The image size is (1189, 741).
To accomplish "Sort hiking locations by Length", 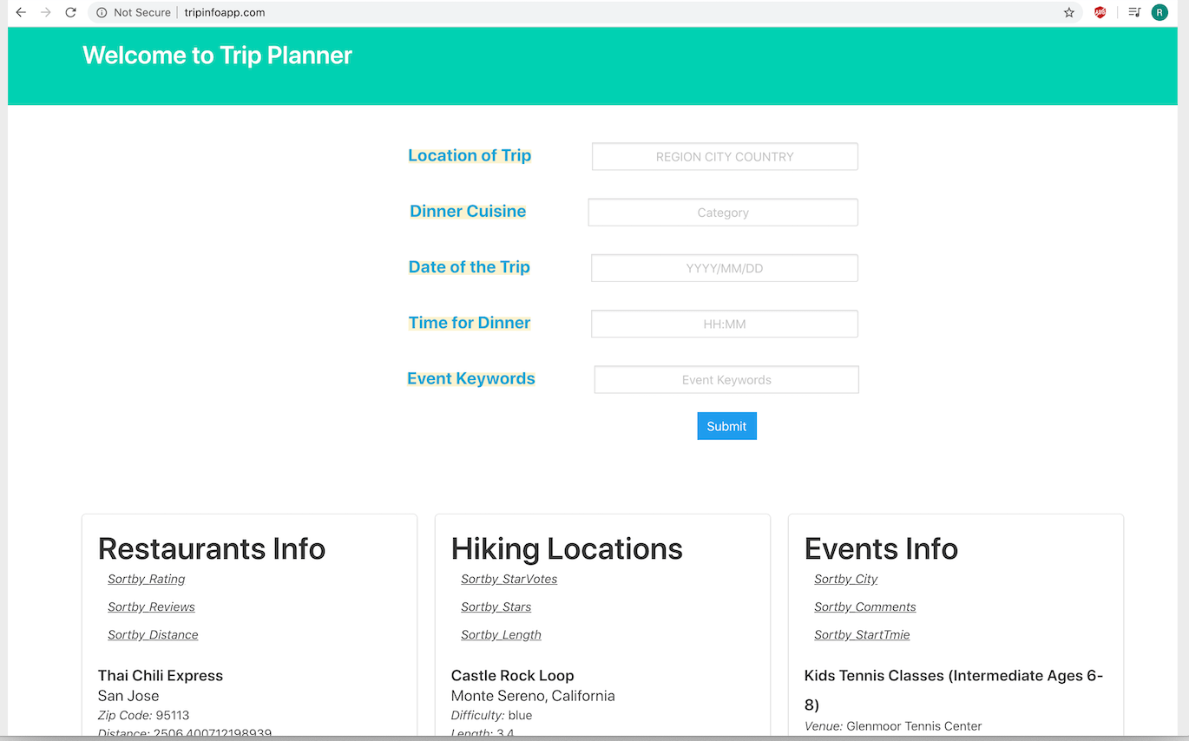I will pyautogui.click(x=501, y=634).
